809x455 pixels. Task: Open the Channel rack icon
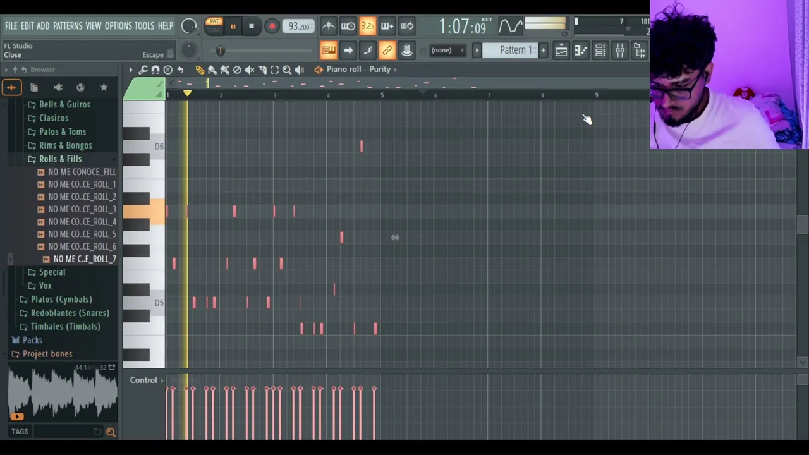(x=600, y=51)
